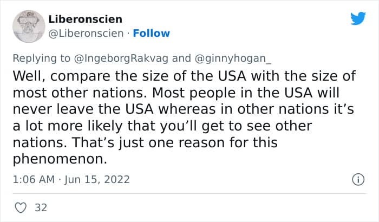Viewport: 379px width, 222px height.
Task: Click the "Replying to" label
Action: pos(43,58)
